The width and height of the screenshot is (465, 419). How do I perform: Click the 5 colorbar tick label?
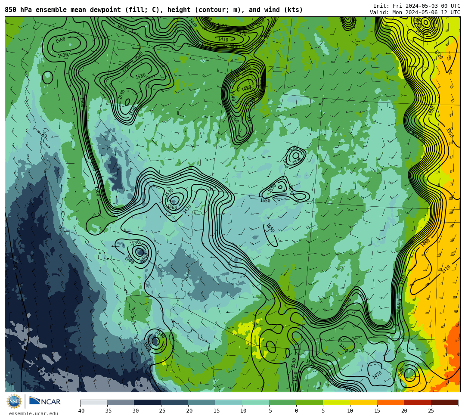click(323, 411)
